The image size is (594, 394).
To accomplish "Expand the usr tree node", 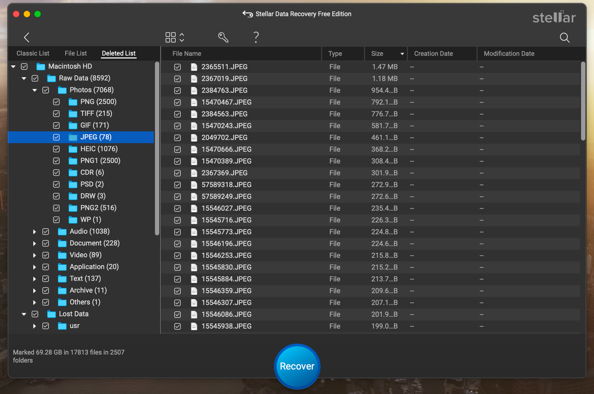I will tap(34, 326).
